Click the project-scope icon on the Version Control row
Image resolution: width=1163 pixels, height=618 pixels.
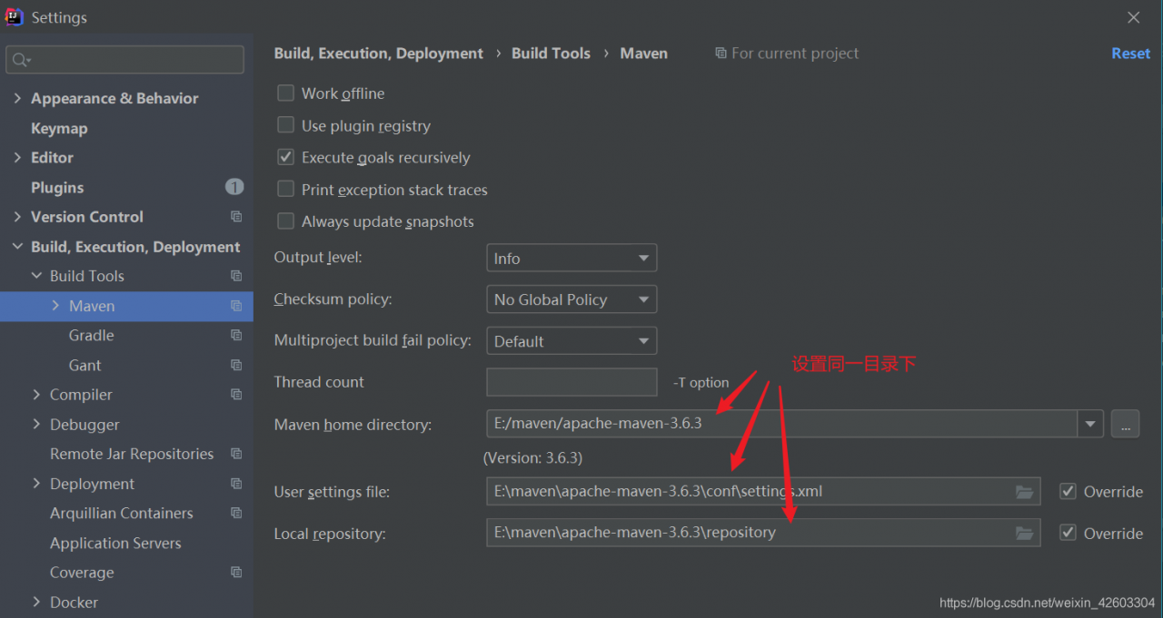236,217
